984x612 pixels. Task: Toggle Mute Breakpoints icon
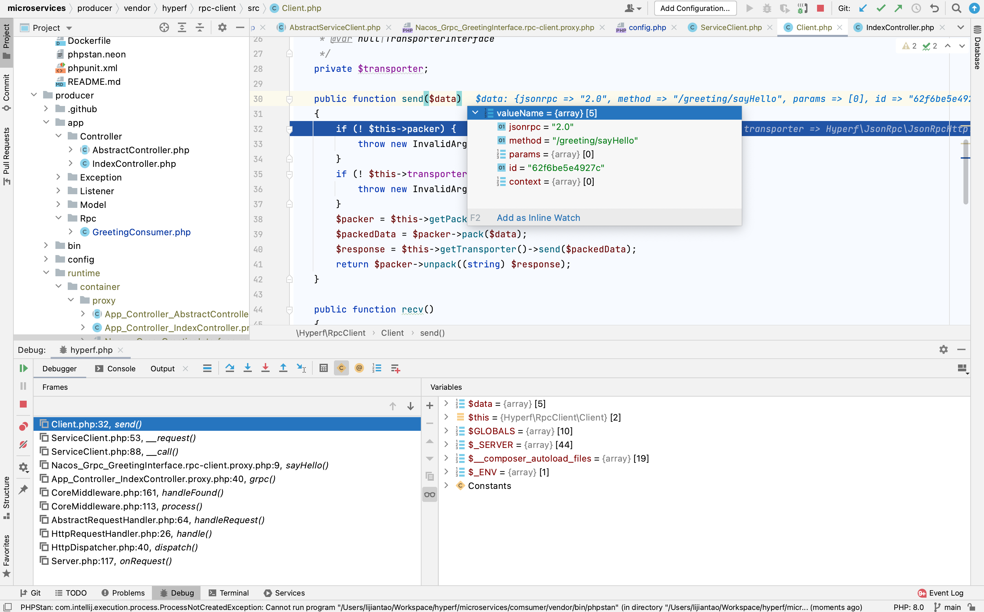pos(23,444)
